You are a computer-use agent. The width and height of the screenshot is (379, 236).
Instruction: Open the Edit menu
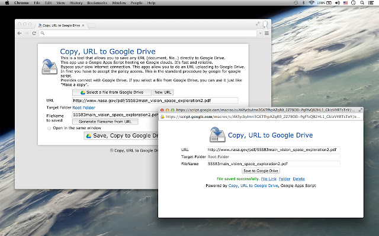tap(48, 3)
